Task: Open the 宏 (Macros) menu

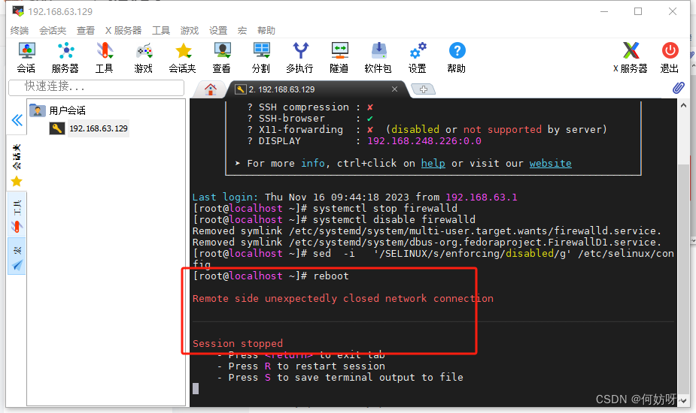Action: tap(242, 31)
